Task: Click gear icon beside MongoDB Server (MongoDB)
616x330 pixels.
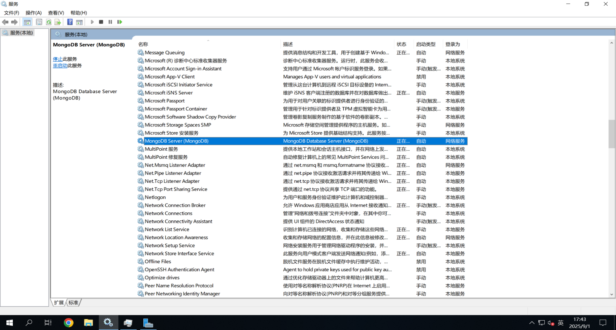Action: [141, 141]
